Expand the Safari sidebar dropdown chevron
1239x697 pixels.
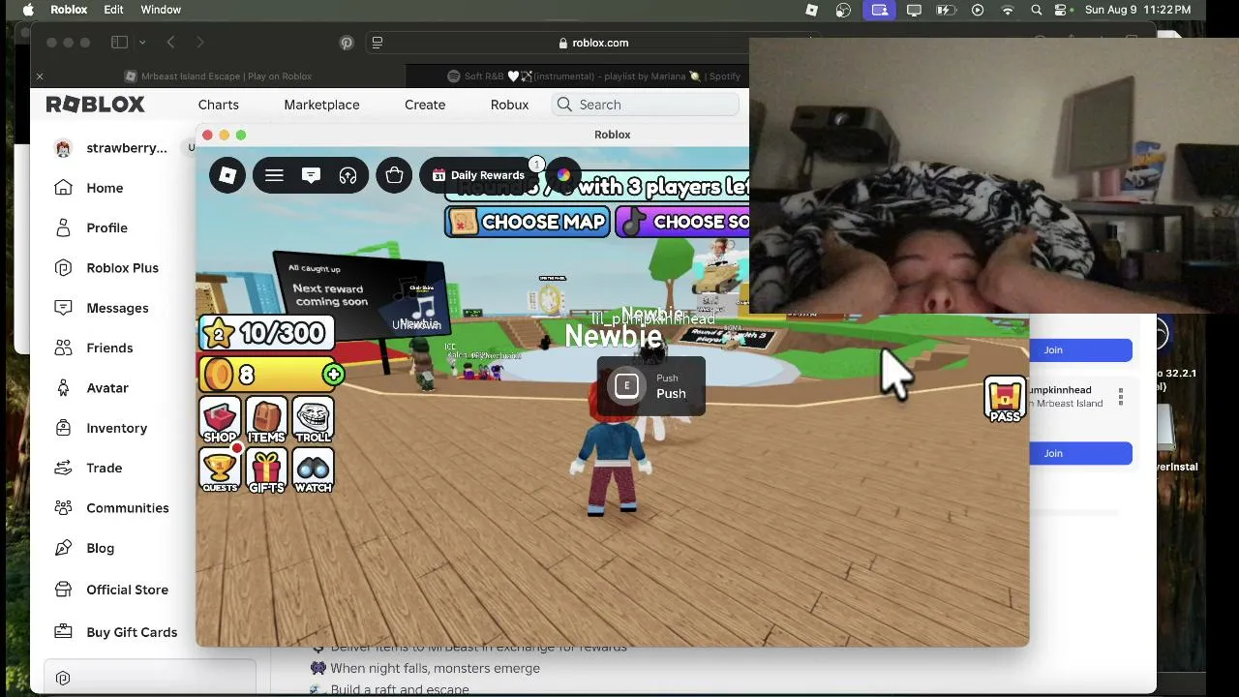(x=142, y=43)
